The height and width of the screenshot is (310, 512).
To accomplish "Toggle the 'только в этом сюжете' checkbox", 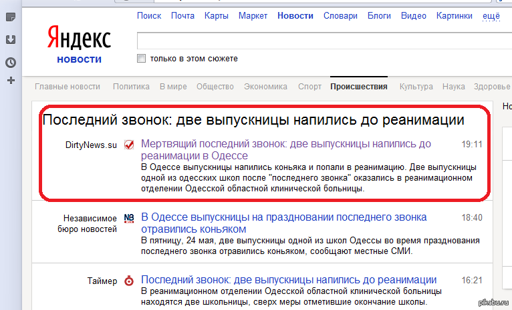I will [x=141, y=59].
